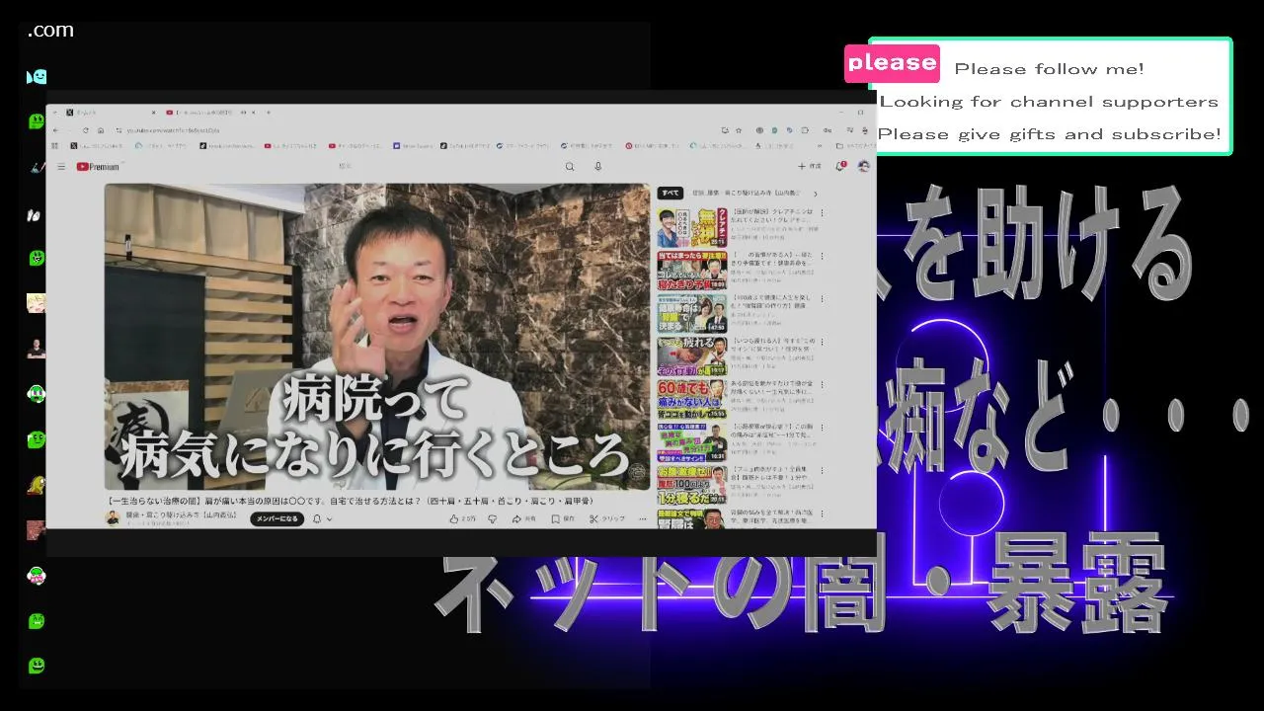Open the 60歳でも痛みがない人 thumbnail

point(692,398)
